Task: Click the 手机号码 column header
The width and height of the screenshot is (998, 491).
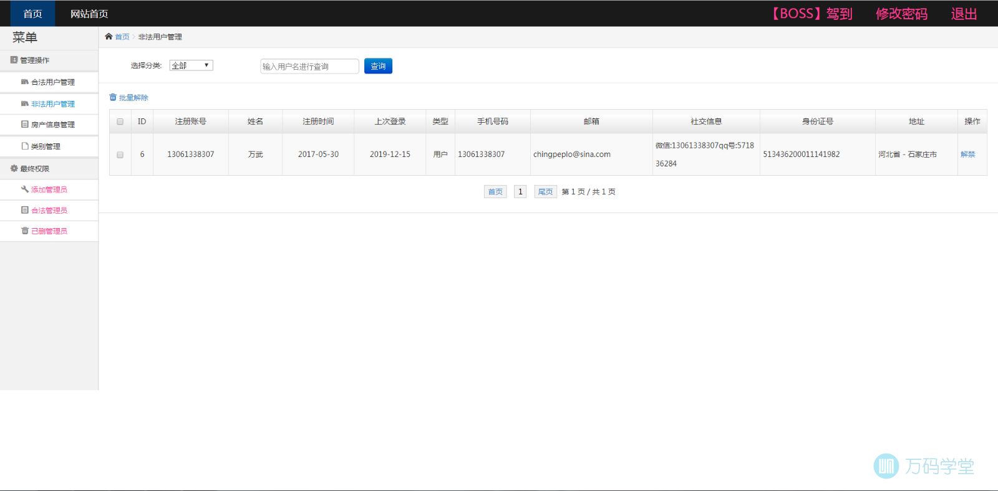Action: coord(493,122)
